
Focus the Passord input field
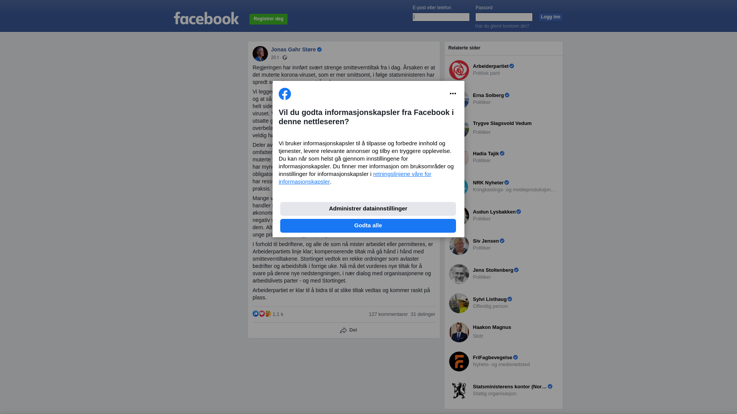(x=504, y=17)
